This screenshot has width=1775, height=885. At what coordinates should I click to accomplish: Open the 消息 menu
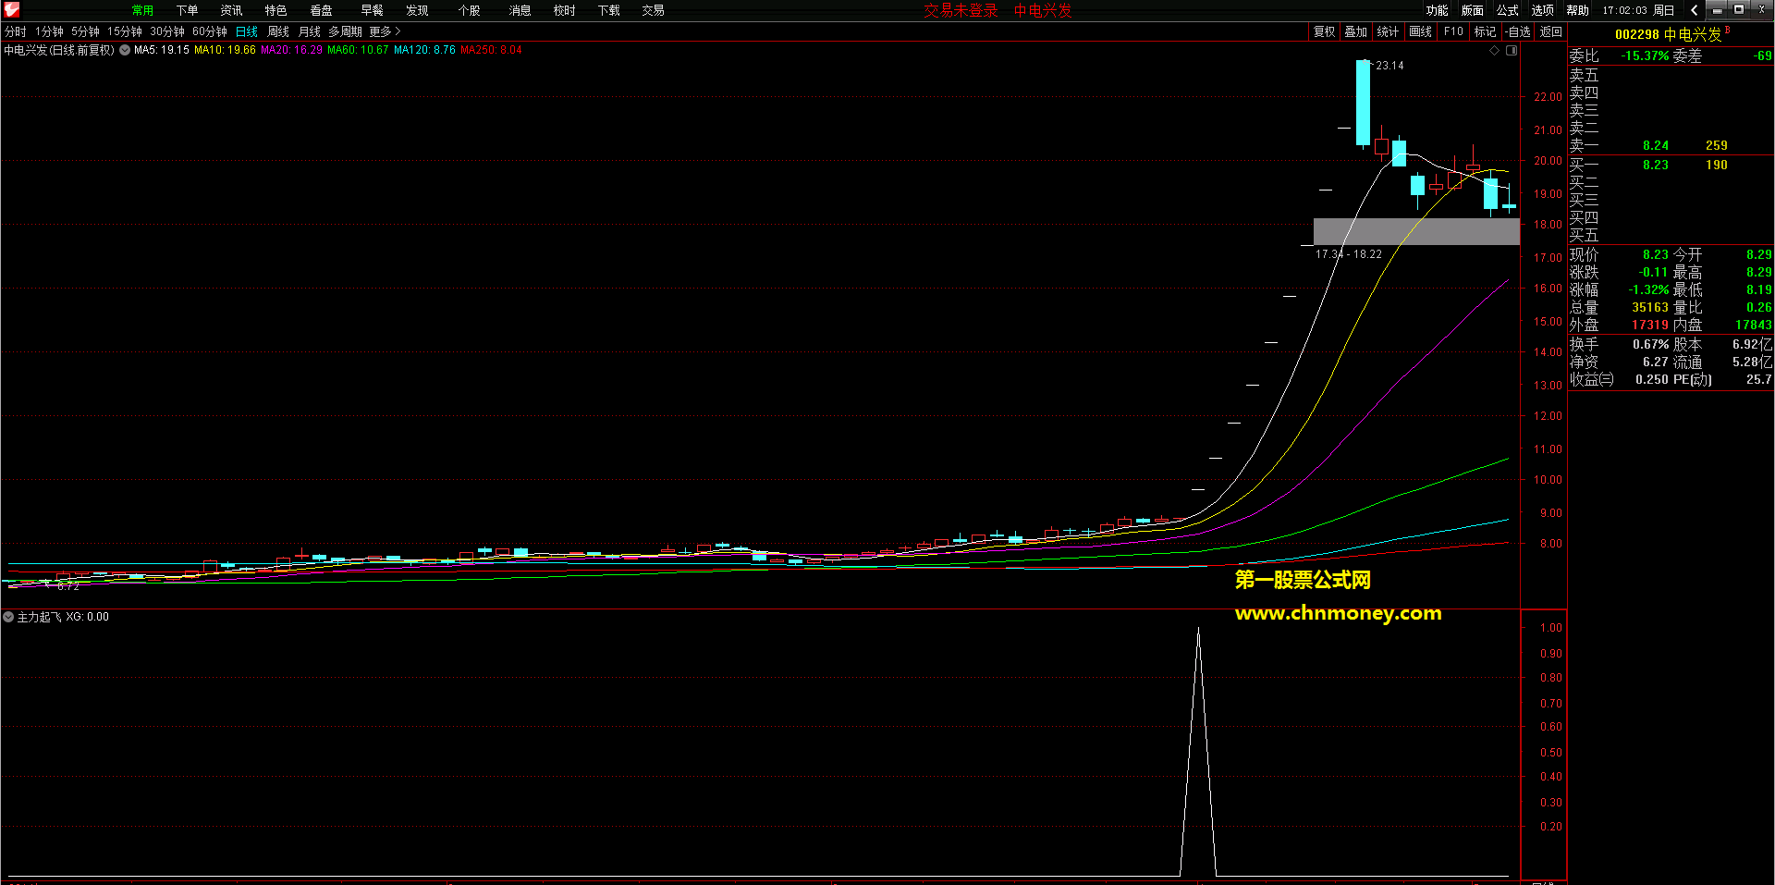[x=520, y=10]
